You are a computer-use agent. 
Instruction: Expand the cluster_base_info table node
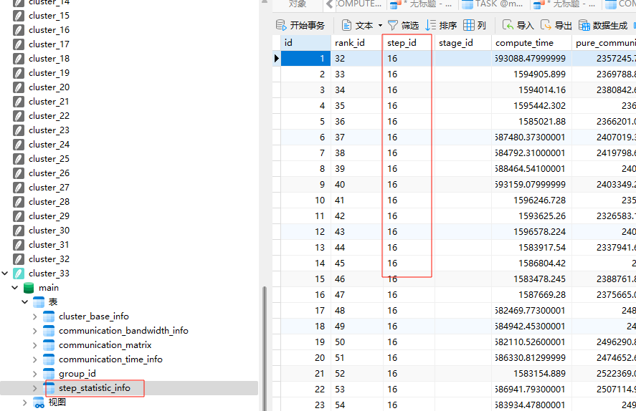tap(35, 316)
